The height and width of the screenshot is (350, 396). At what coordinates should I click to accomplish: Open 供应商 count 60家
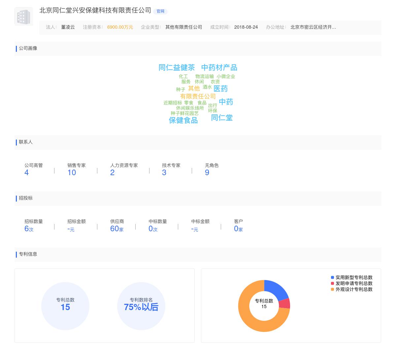pyautogui.click(x=117, y=229)
